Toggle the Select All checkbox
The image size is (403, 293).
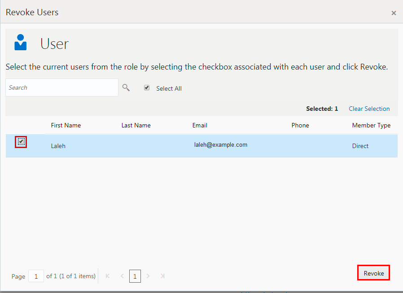point(147,88)
